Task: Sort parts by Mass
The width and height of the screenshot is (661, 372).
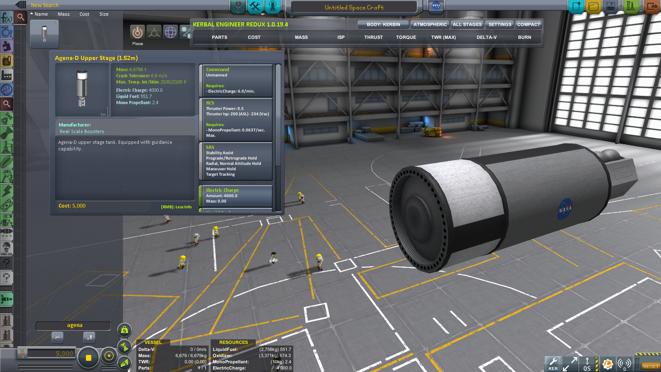Action: click(64, 14)
